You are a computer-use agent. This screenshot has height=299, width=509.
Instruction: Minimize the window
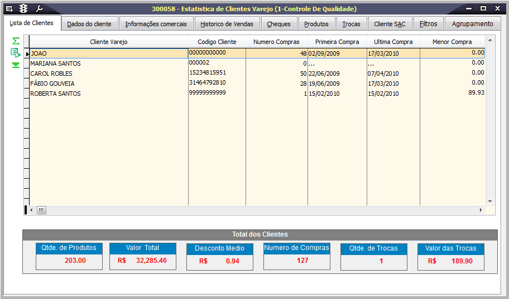coord(469,8)
